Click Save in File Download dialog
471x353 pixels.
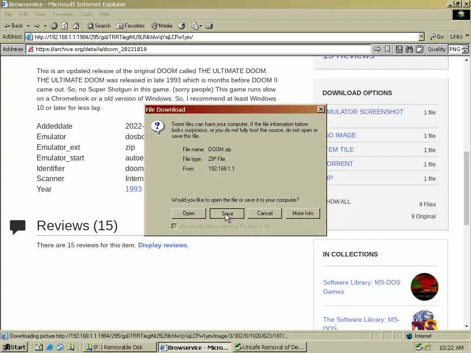coord(227,213)
